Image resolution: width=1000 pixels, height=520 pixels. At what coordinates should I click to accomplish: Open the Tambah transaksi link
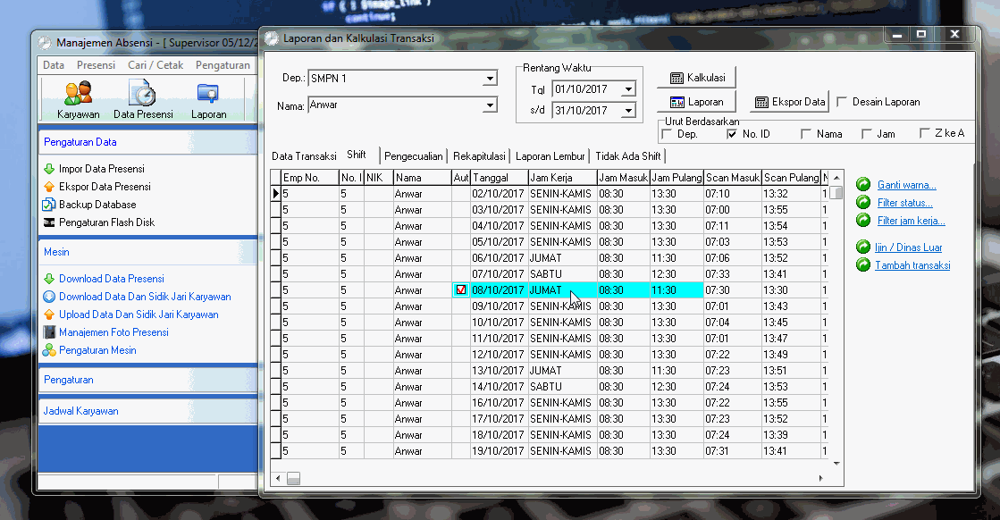pyautogui.click(x=912, y=265)
